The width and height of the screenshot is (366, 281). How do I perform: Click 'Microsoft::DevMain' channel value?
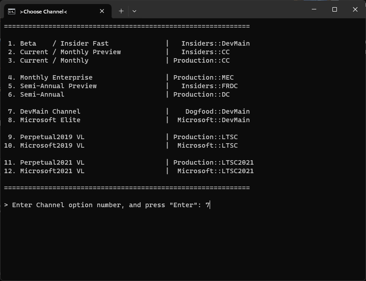(x=214, y=120)
